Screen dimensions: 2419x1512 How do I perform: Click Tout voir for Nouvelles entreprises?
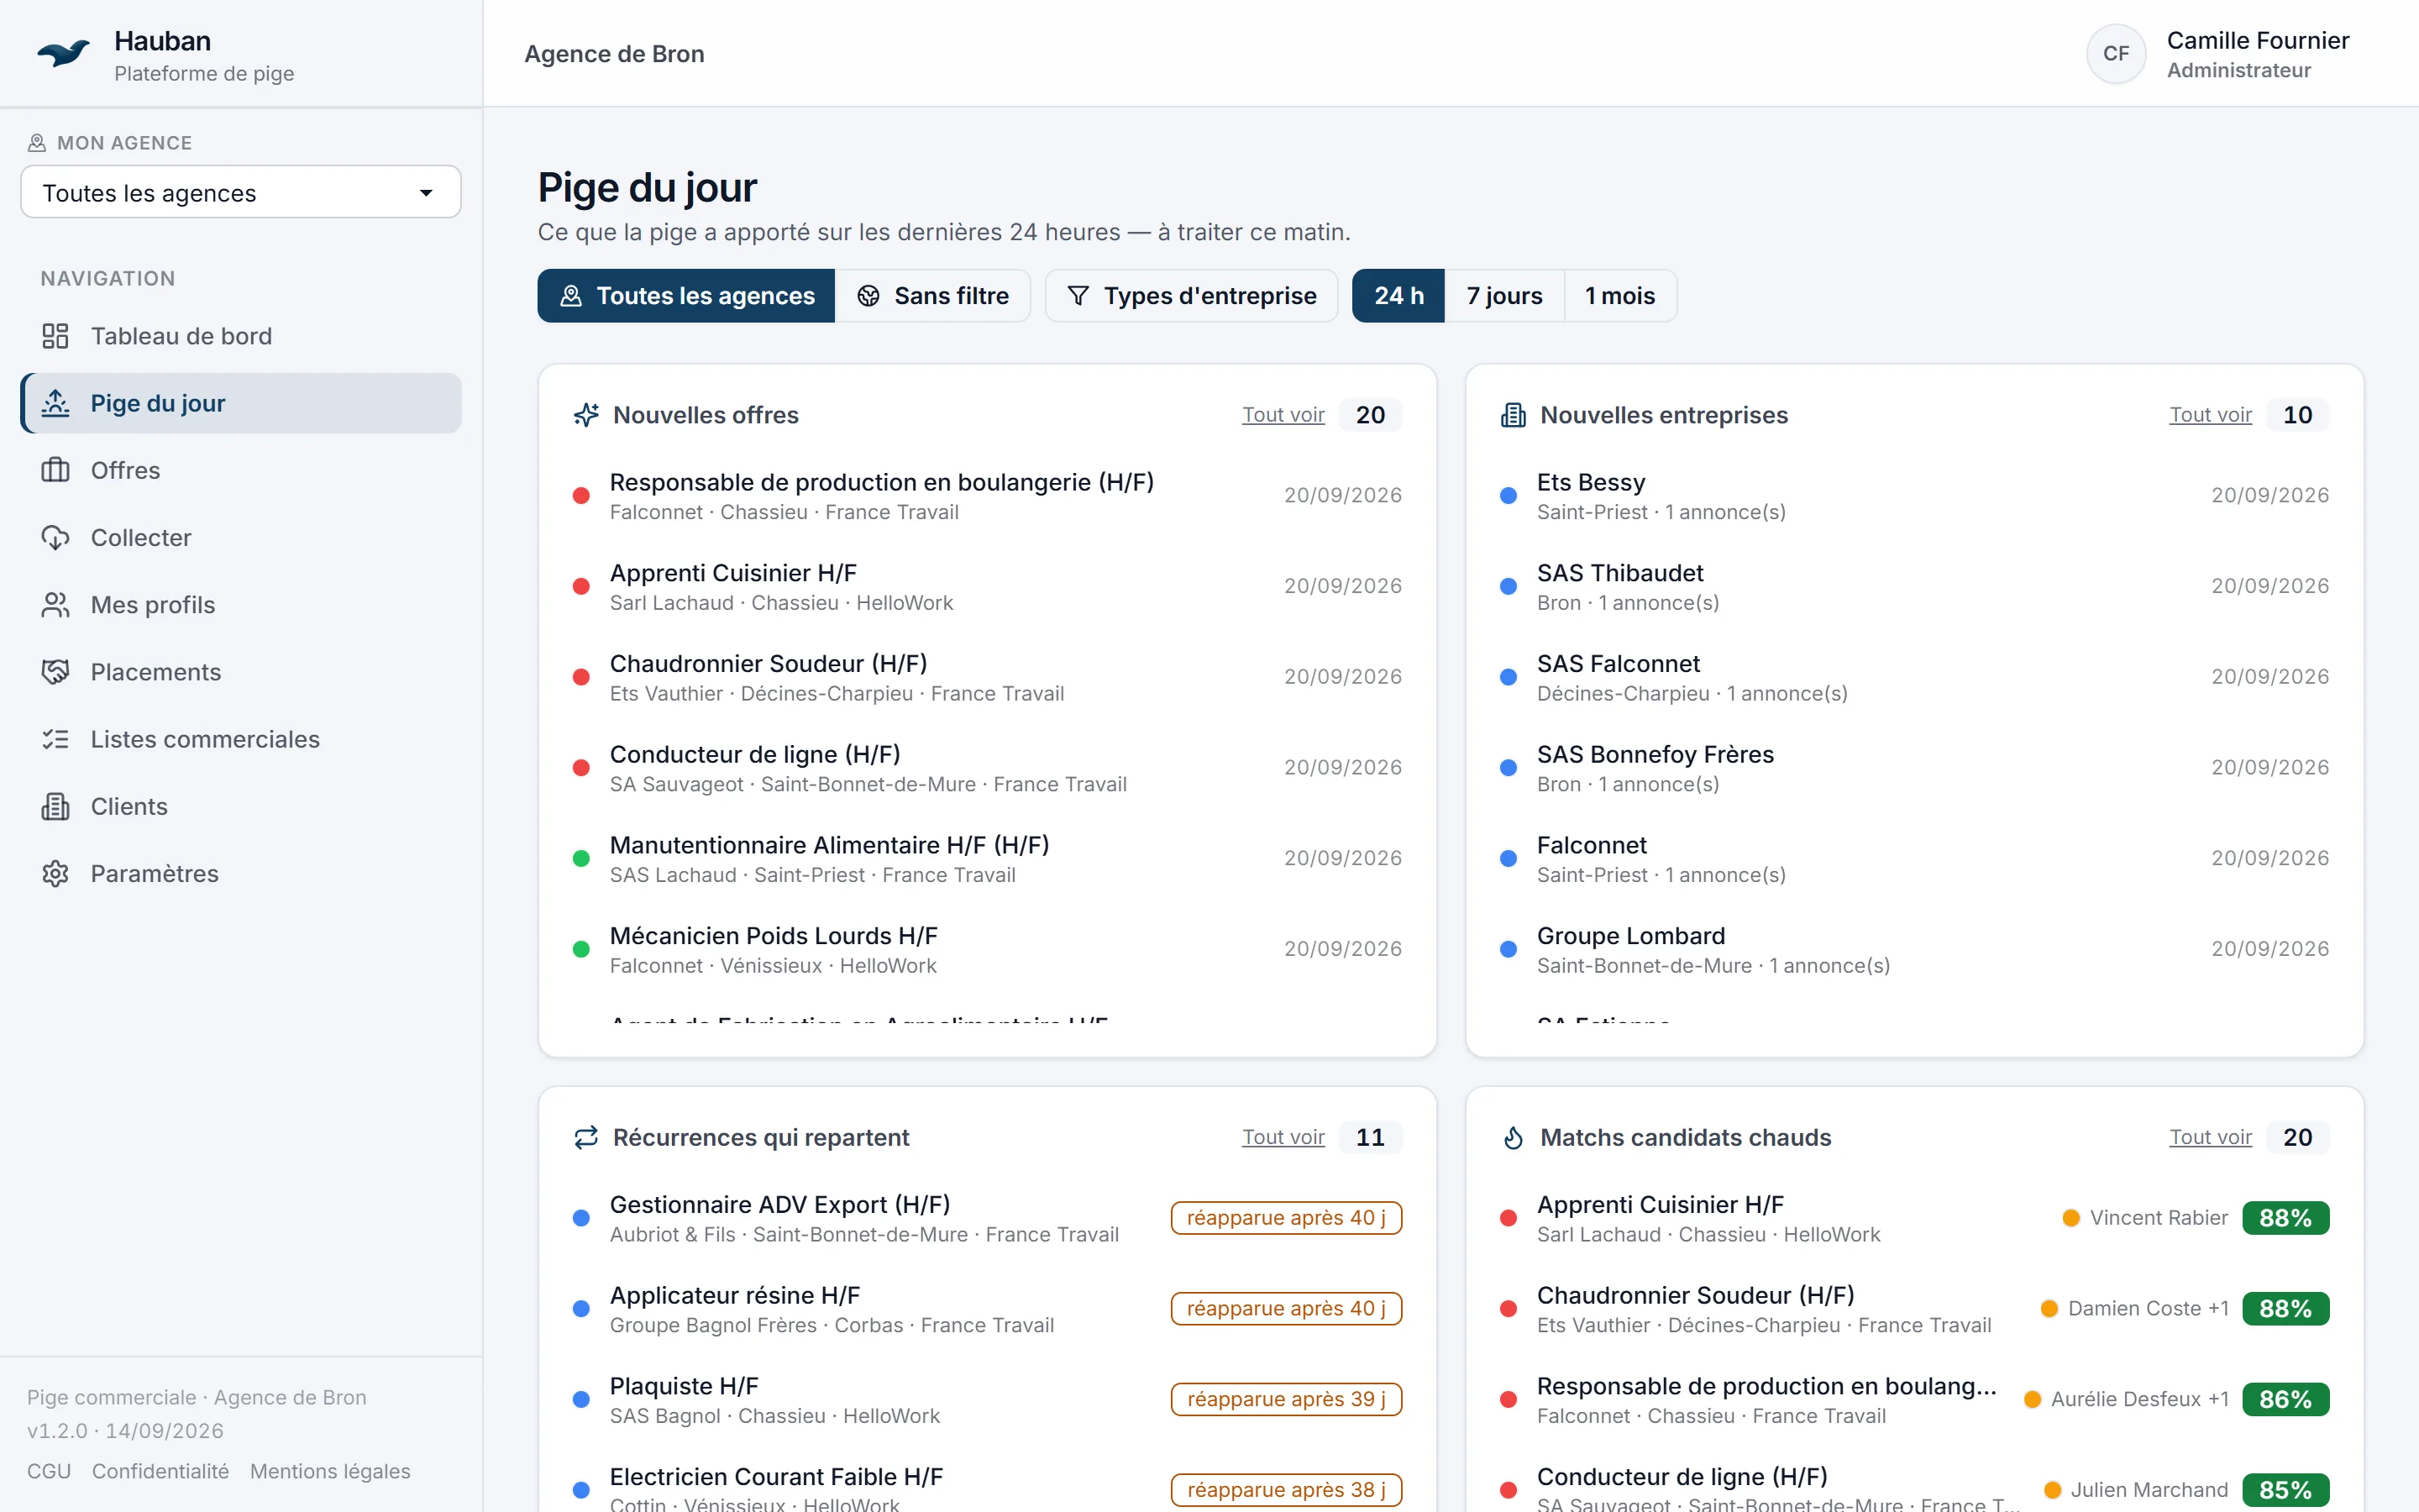(2210, 415)
